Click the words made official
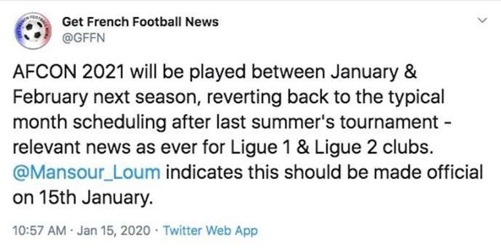The width and height of the screenshot is (501, 250). pyautogui.click(x=439, y=173)
